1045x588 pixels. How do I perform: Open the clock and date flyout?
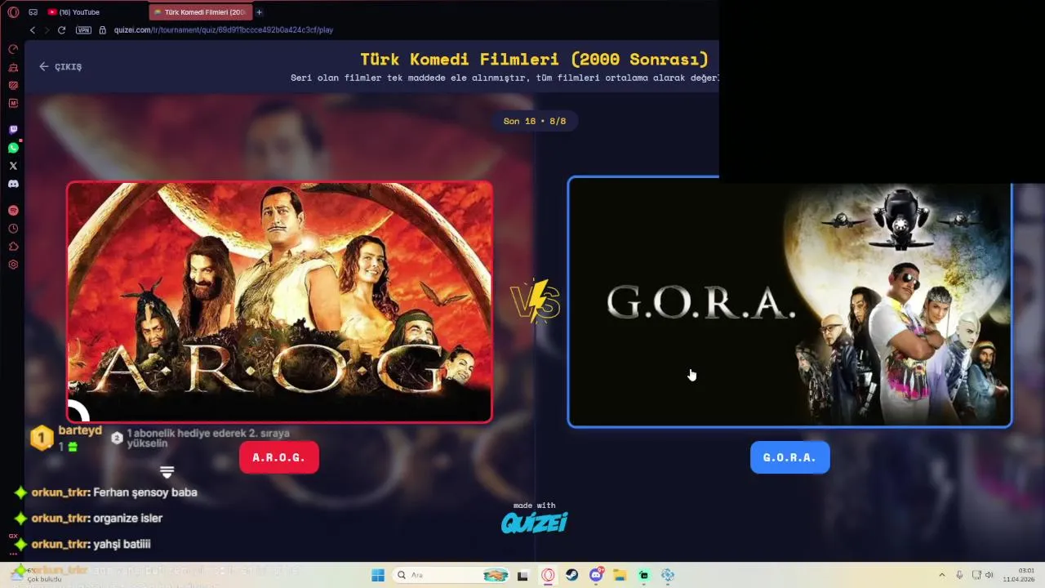1020,575
